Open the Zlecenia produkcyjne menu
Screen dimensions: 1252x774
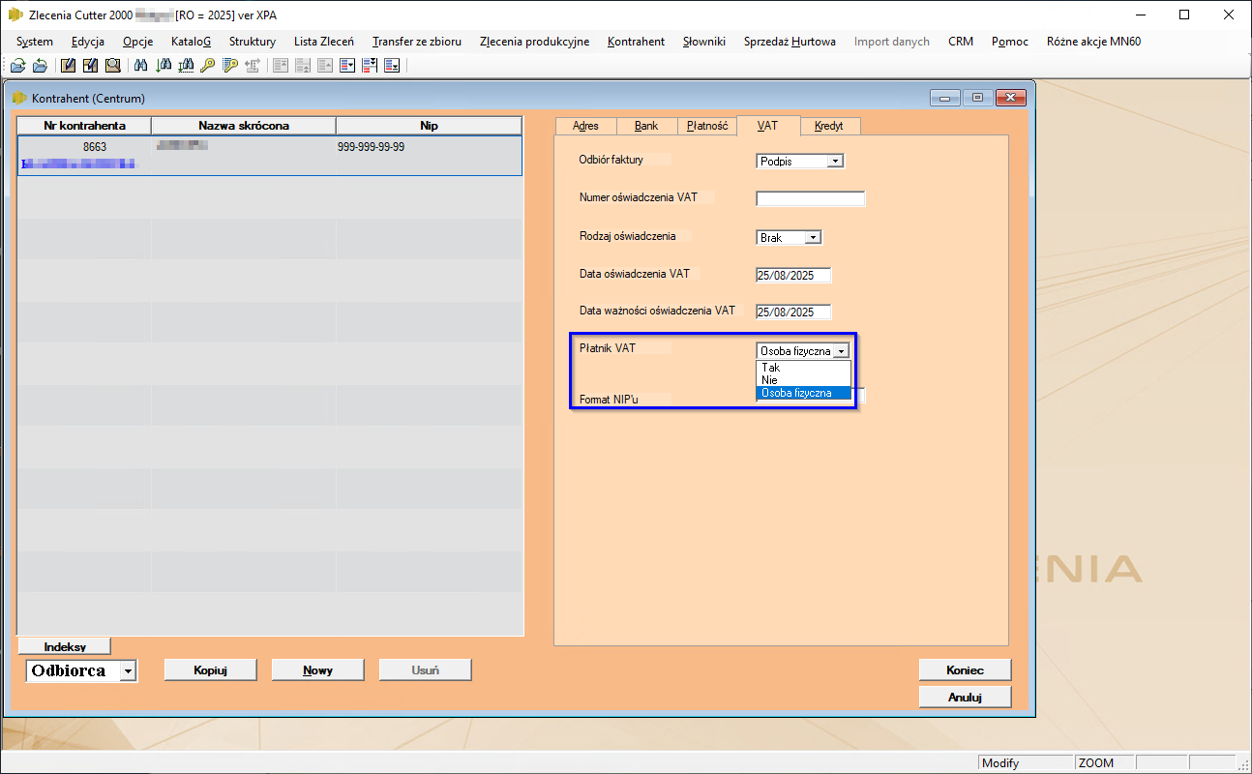(x=534, y=42)
